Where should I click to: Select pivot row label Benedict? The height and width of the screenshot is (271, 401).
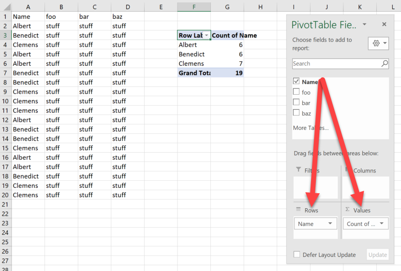(194, 55)
